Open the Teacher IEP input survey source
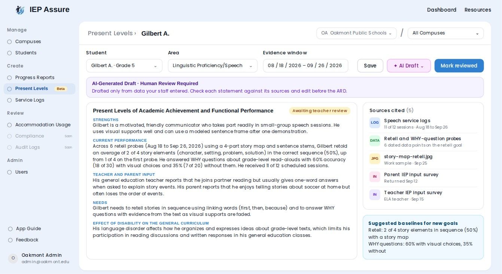Viewport: 502px width, 274px height. point(423,196)
